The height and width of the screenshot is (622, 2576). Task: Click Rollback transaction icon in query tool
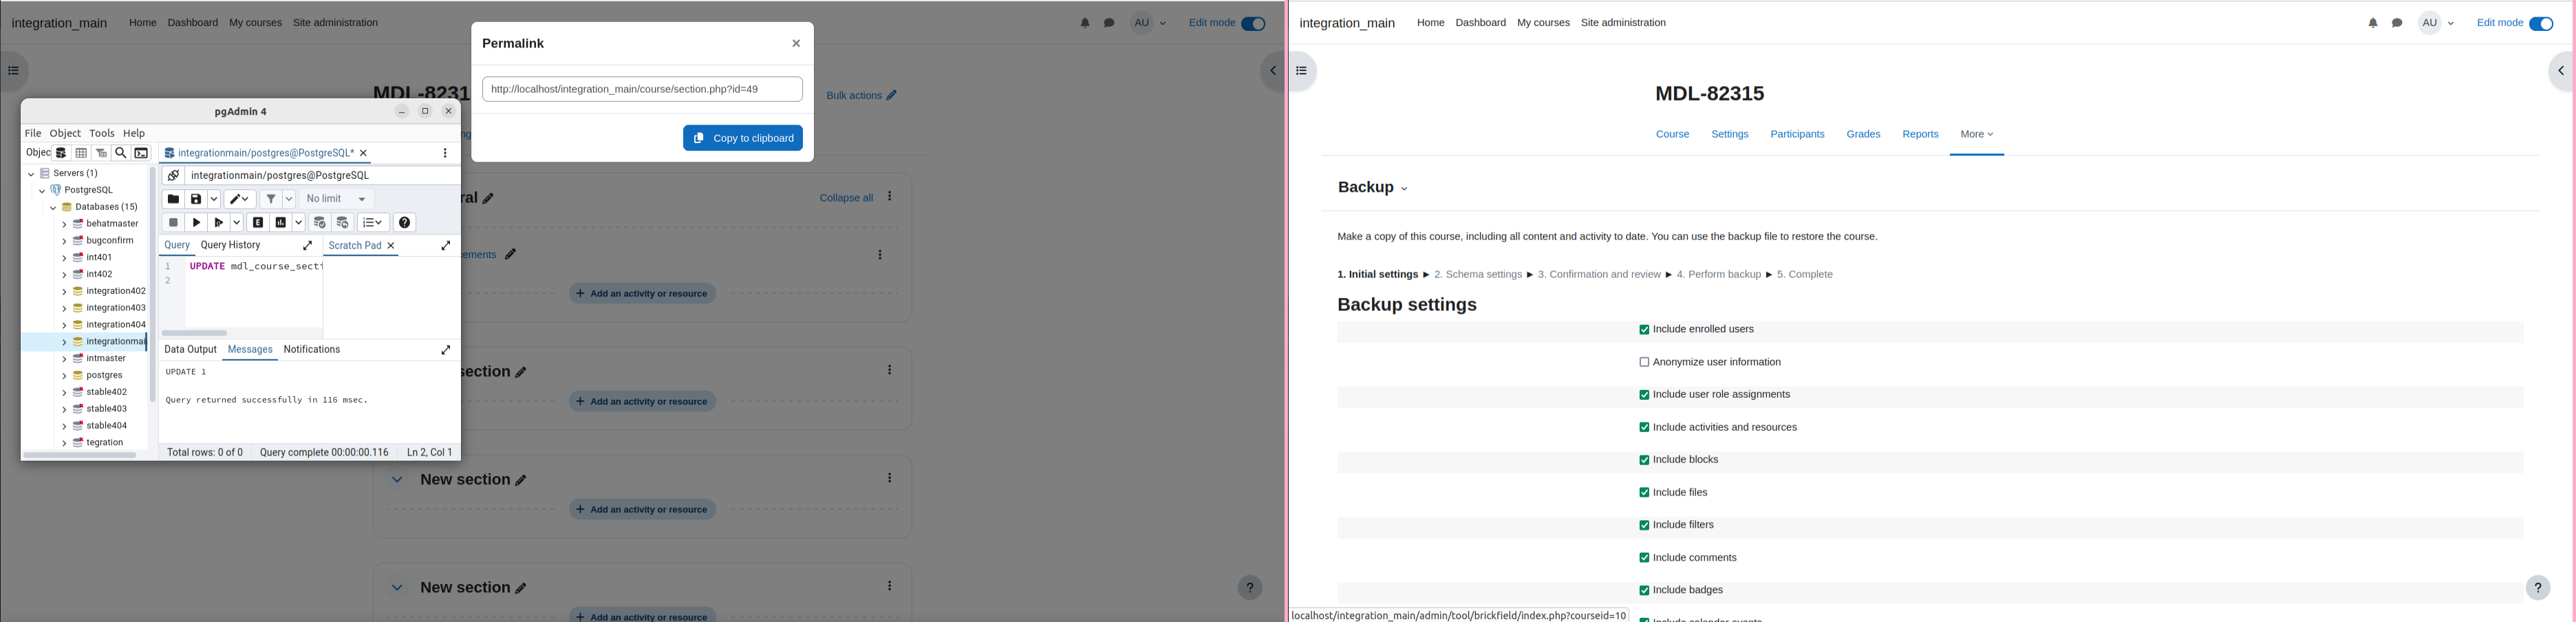click(x=343, y=222)
